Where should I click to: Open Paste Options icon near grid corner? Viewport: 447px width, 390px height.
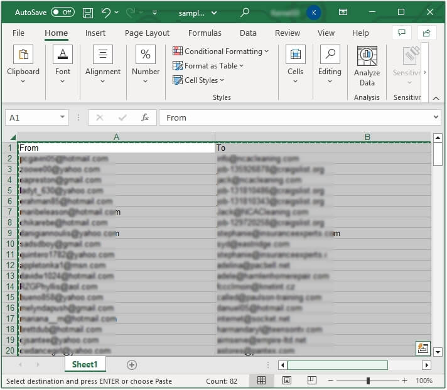pos(423,348)
